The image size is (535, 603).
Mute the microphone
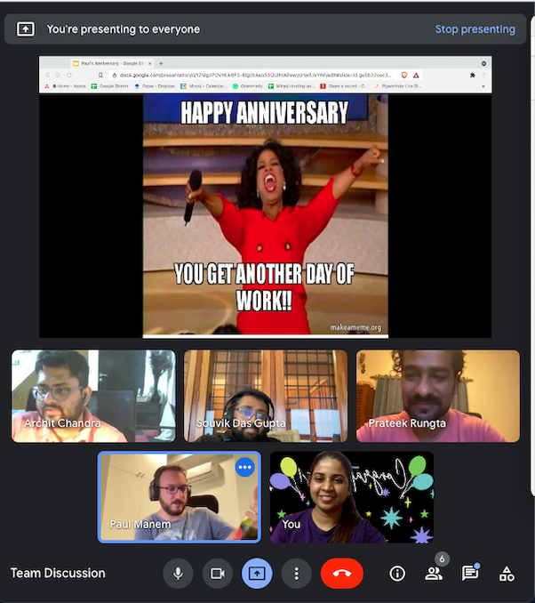click(x=178, y=574)
